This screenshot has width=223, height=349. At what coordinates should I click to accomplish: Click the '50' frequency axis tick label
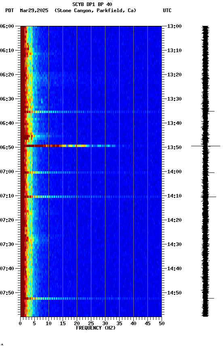point(162,324)
